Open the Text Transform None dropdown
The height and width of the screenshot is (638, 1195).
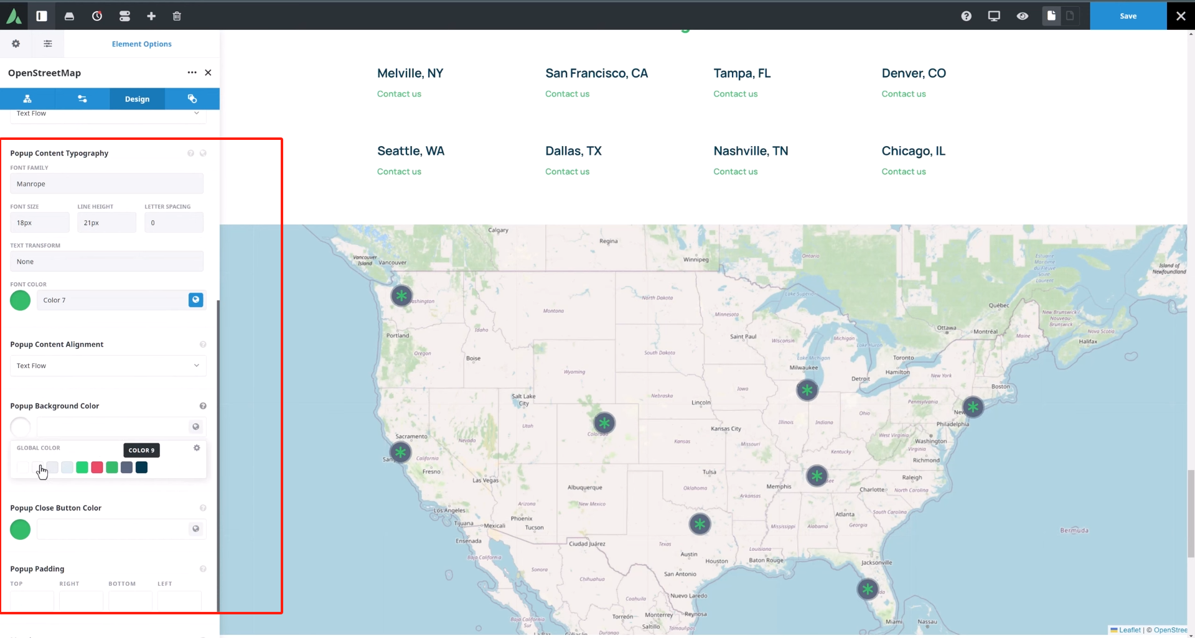(106, 262)
